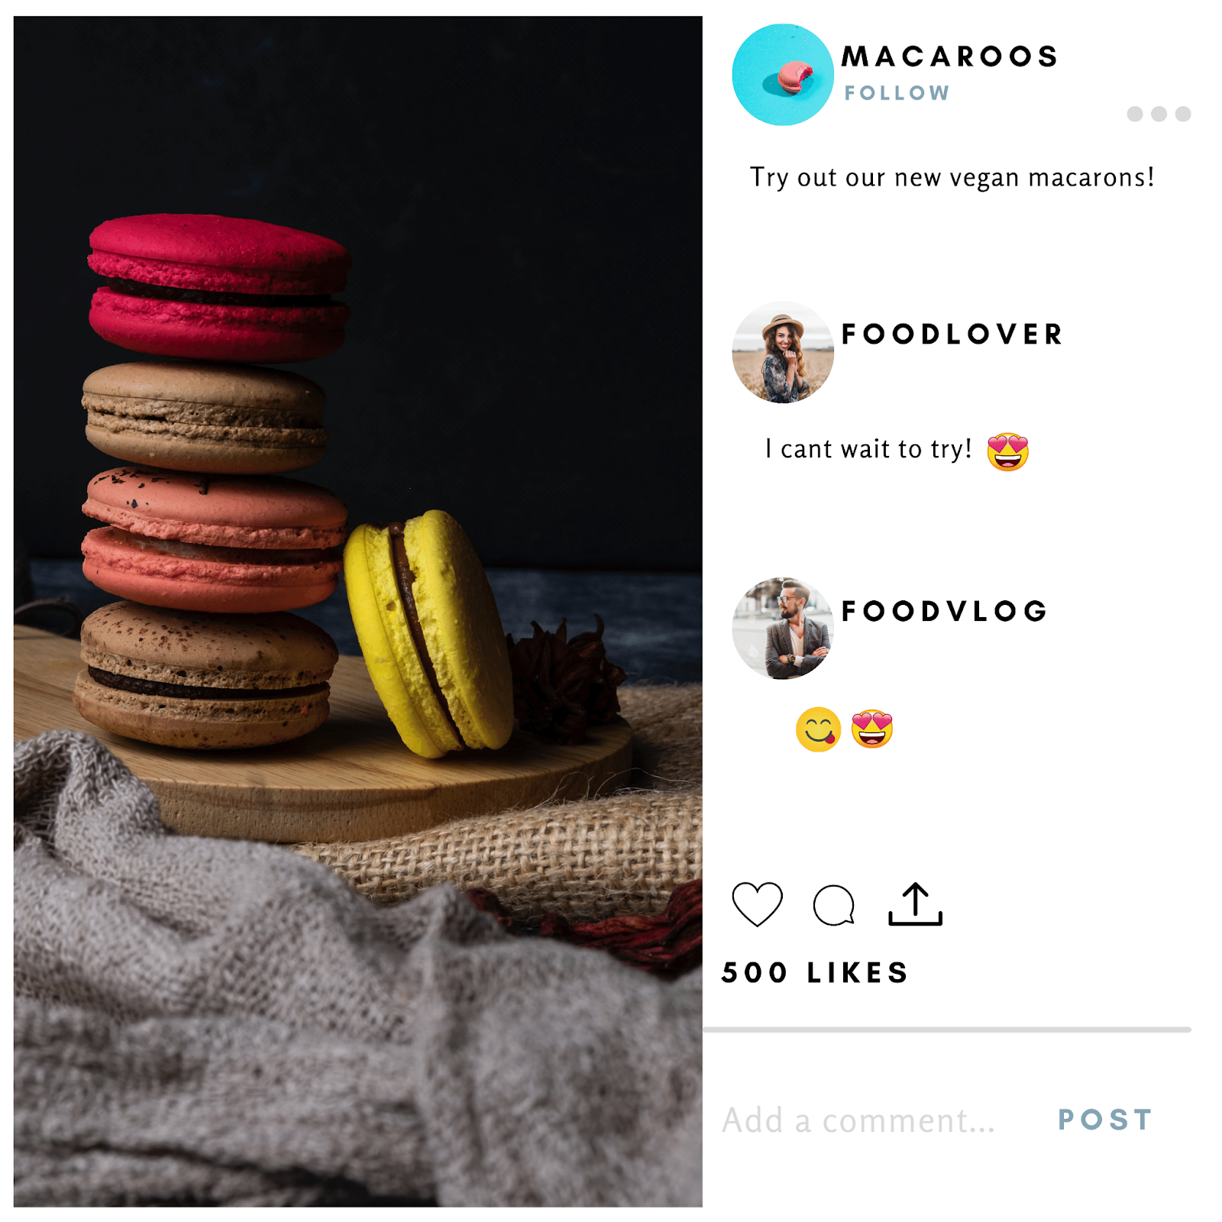Open comments via the speech bubble icon
This screenshot has height=1222, width=1222.
click(x=833, y=905)
